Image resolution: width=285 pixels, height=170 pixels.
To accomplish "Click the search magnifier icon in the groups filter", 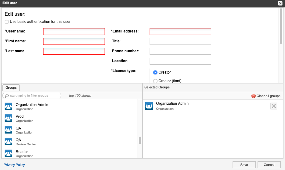I will coord(6,96).
